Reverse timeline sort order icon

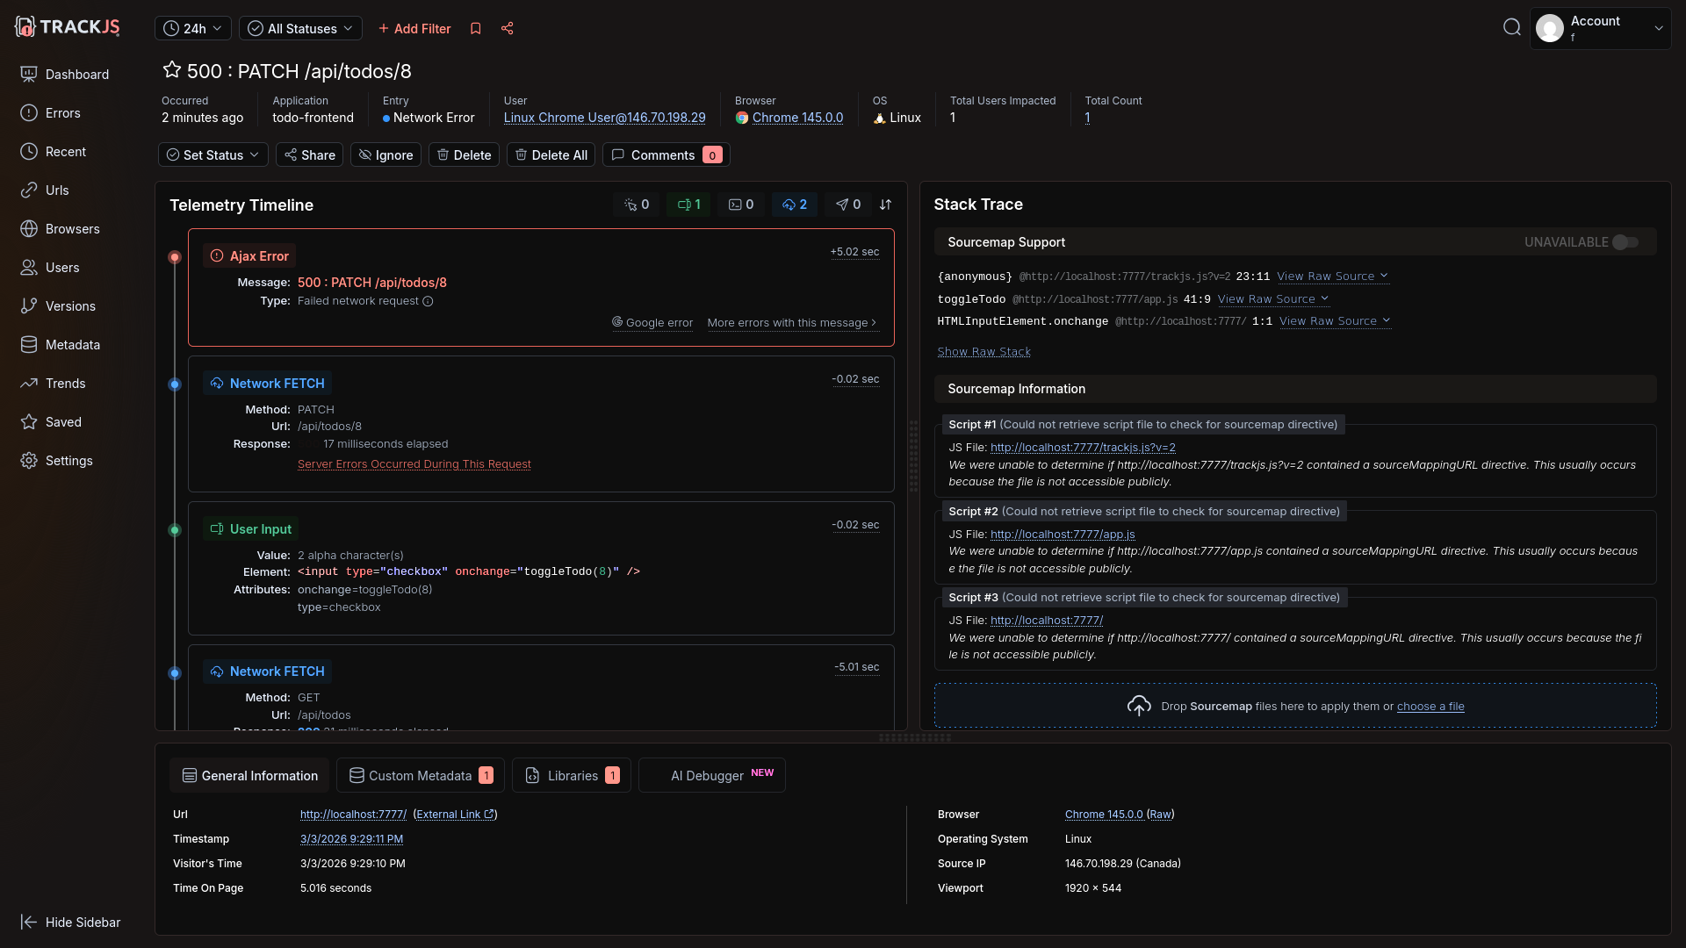885,205
